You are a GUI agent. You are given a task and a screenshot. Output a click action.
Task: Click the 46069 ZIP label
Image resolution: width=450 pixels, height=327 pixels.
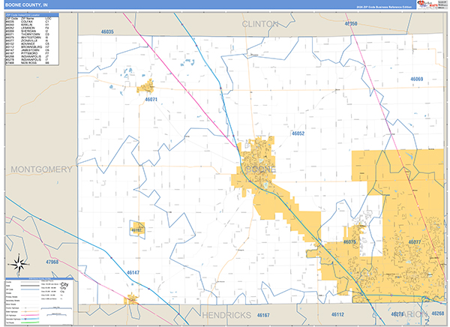click(x=416, y=79)
